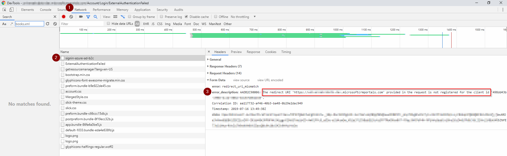Toggle the network filter funnel icon
This screenshot has width=507, height=156.
point(88,17)
